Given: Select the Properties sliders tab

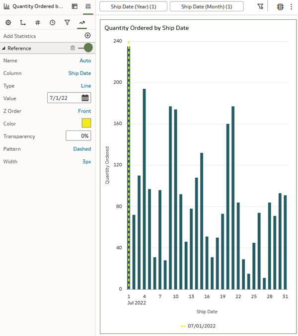Looking at the screenshot, I should (x=88, y=6).
